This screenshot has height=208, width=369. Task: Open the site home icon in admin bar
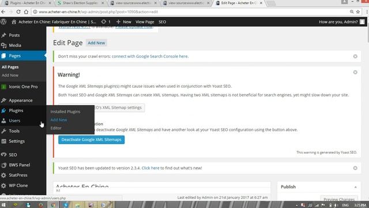pos(14,22)
